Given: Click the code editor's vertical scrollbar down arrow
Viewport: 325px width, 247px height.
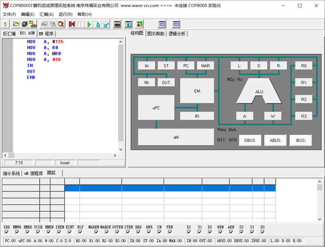Looking at the screenshot, I should pyautogui.click(x=121, y=150).
